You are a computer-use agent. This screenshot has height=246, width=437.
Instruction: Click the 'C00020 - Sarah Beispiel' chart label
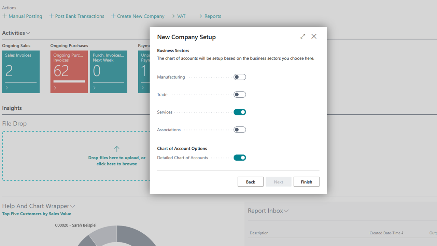pos(76,225)
